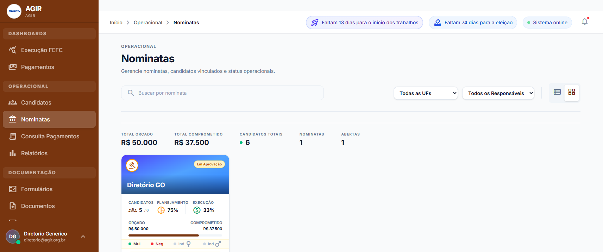Click the Candidatos Totais value '6'
The width and height of the screenshot is (603, 252).
[247, 143]
